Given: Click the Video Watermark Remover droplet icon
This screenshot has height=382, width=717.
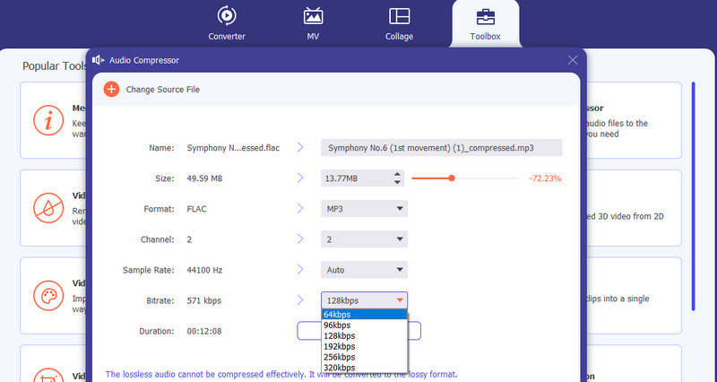Looking at the screenshot, I should click(48, 207).
